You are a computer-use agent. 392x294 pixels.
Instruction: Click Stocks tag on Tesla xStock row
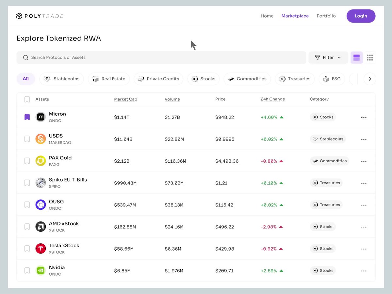pos(323,248)
